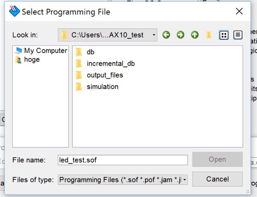Switch to detail view mode icon
Image resolution: width=257 pixels, height=197 pixels.
[238, 35]
